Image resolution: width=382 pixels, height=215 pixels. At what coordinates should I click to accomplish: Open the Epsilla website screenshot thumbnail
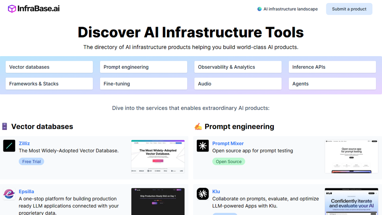coord(158,201)
